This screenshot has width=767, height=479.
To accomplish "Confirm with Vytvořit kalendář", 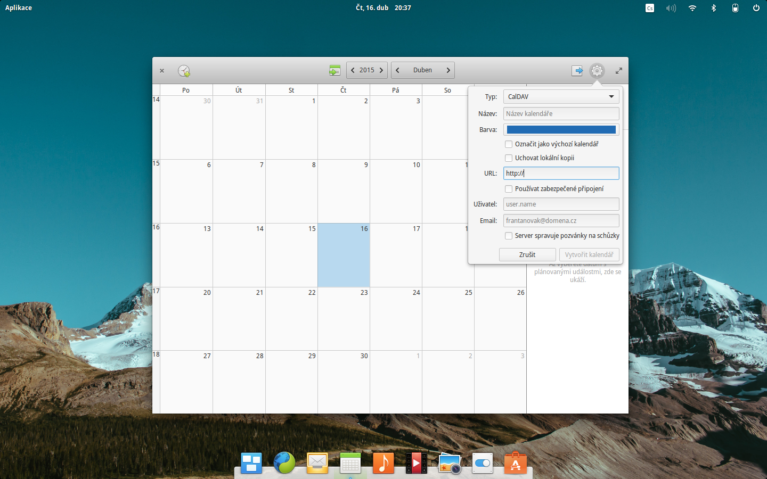I will pyautogui.click(x=589, y=254).
